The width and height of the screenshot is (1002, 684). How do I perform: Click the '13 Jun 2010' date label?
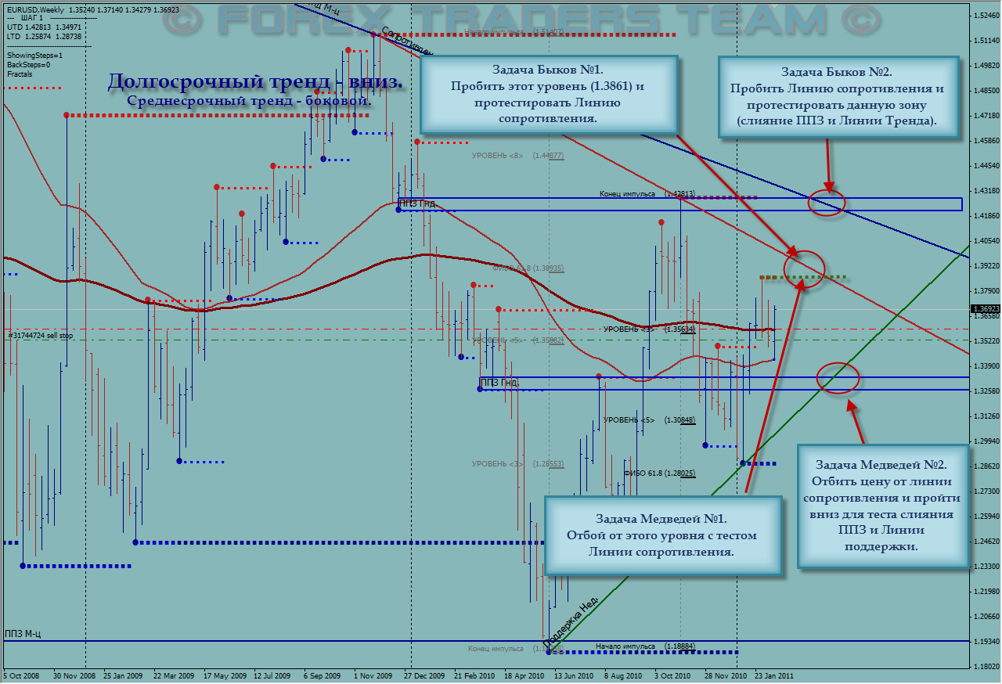[x=574, y=675]
